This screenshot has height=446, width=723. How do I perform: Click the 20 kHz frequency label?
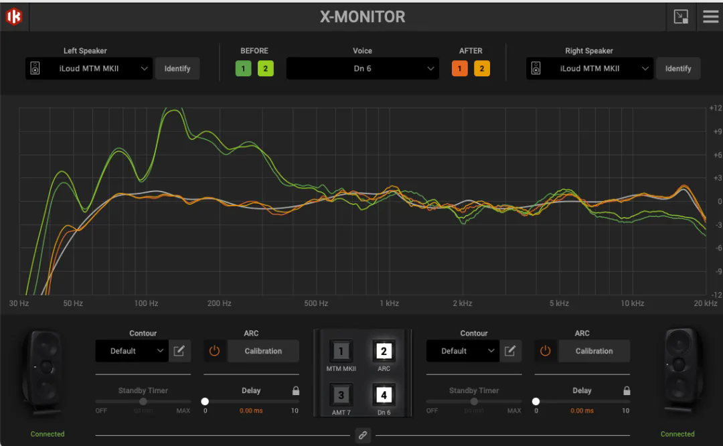coord(706,303)
